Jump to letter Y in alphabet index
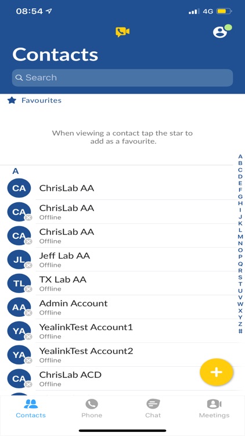Image resolution: width=245 pixels, height=436 pixels. pyautogui.click(x=240, y=317)
